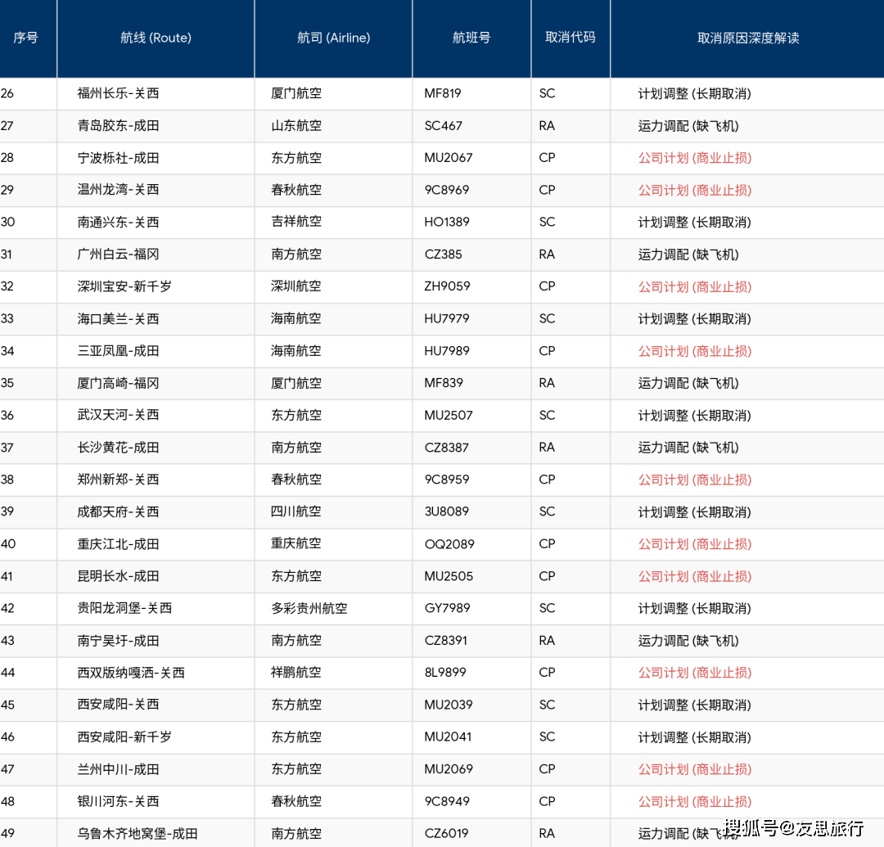Click the 搜狐号@友思旅行 watermark

(x=793, y=828)
